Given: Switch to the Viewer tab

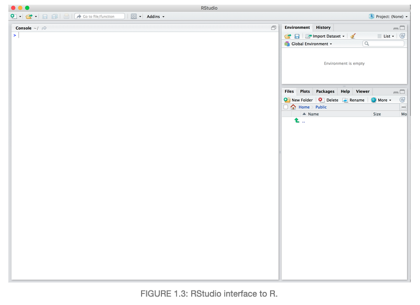Looking at the screenshot, I should (363, 91).
